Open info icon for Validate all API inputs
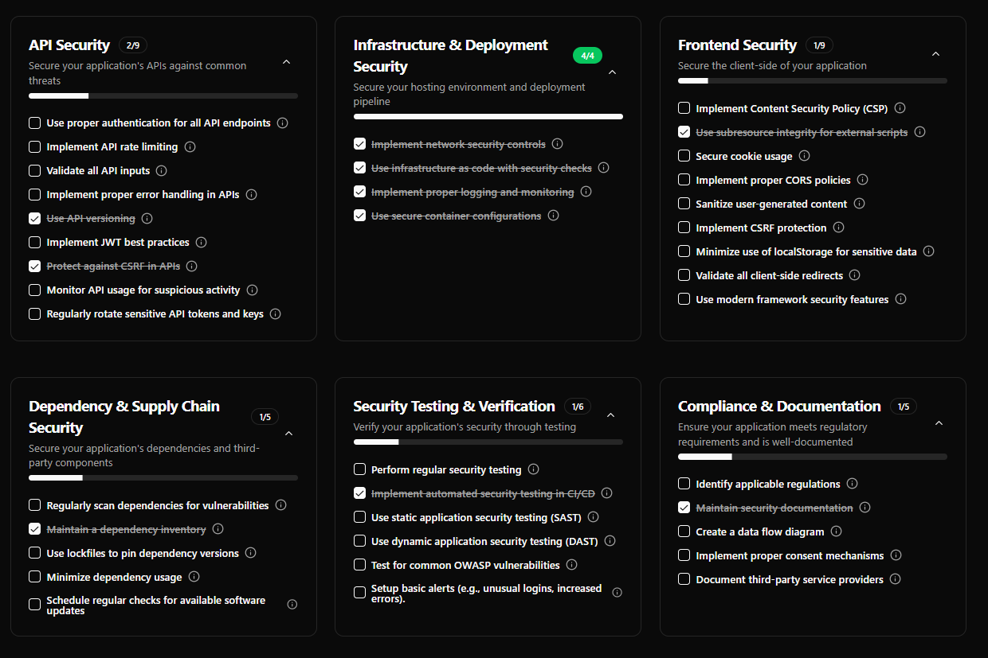Screen dimensions: 988x658 [162, 171]
